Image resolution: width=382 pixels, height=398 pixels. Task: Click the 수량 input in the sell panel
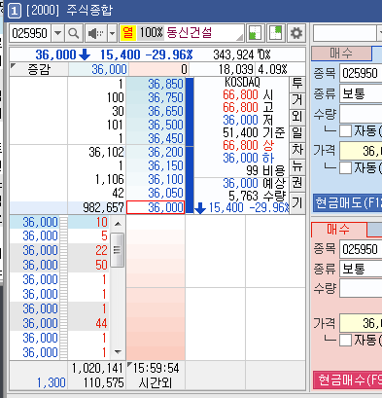coord(361,114)
